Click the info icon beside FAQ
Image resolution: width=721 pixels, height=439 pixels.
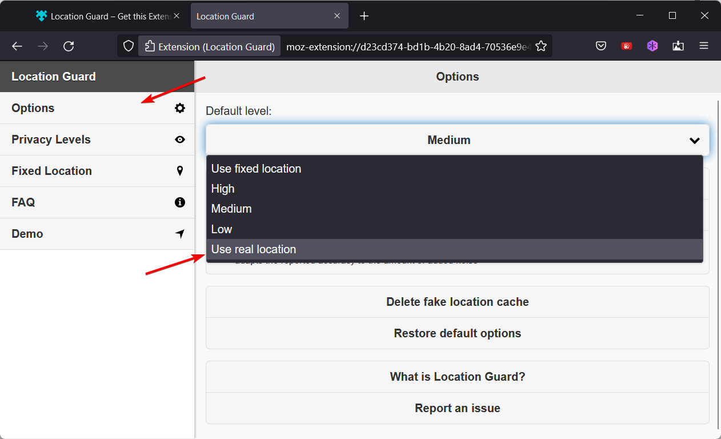pos(180,202)
